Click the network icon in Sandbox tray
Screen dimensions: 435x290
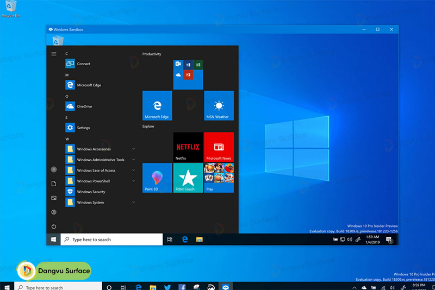pyautogui.click(x=343, y=239)
